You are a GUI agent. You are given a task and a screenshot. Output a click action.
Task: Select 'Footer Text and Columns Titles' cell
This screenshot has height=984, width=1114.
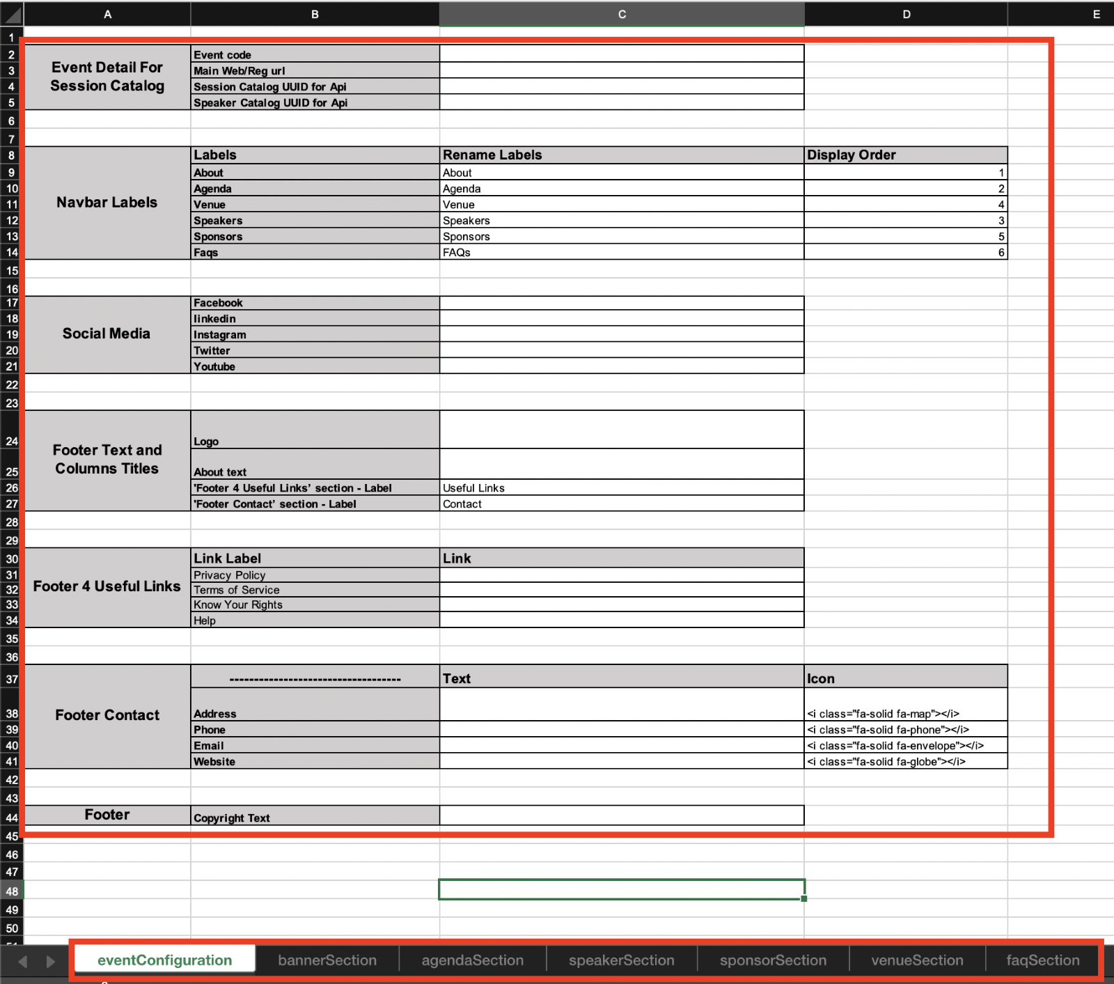[107, 460]
